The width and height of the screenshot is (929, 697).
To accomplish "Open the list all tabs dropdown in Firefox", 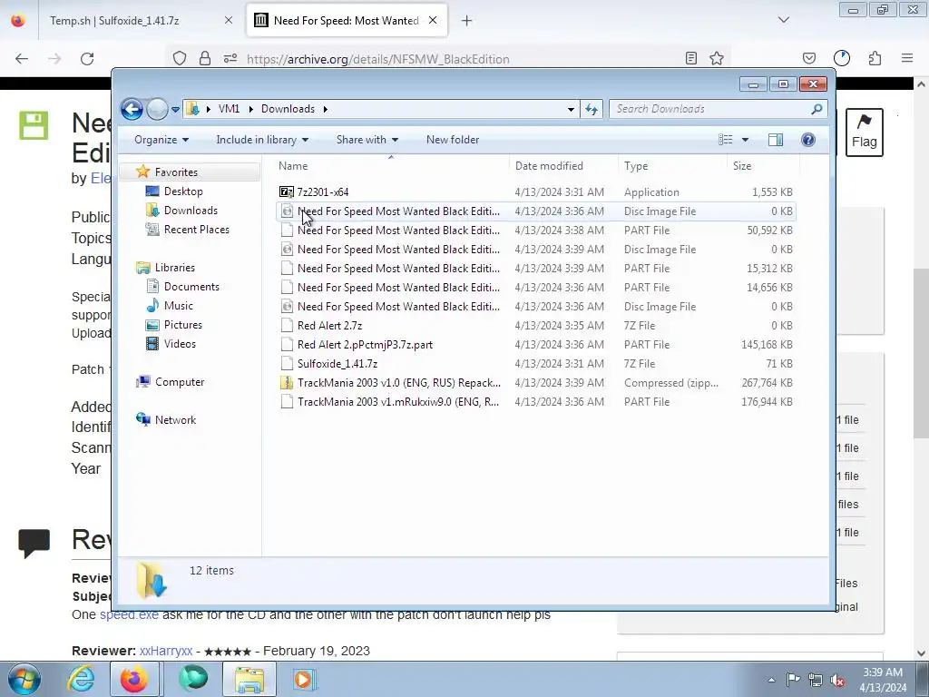I will pyautogui.click(x=784, y=20).
